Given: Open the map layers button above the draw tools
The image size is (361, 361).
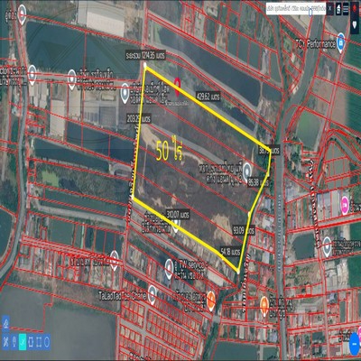Looking at the screenshot, I should point(5,324).
